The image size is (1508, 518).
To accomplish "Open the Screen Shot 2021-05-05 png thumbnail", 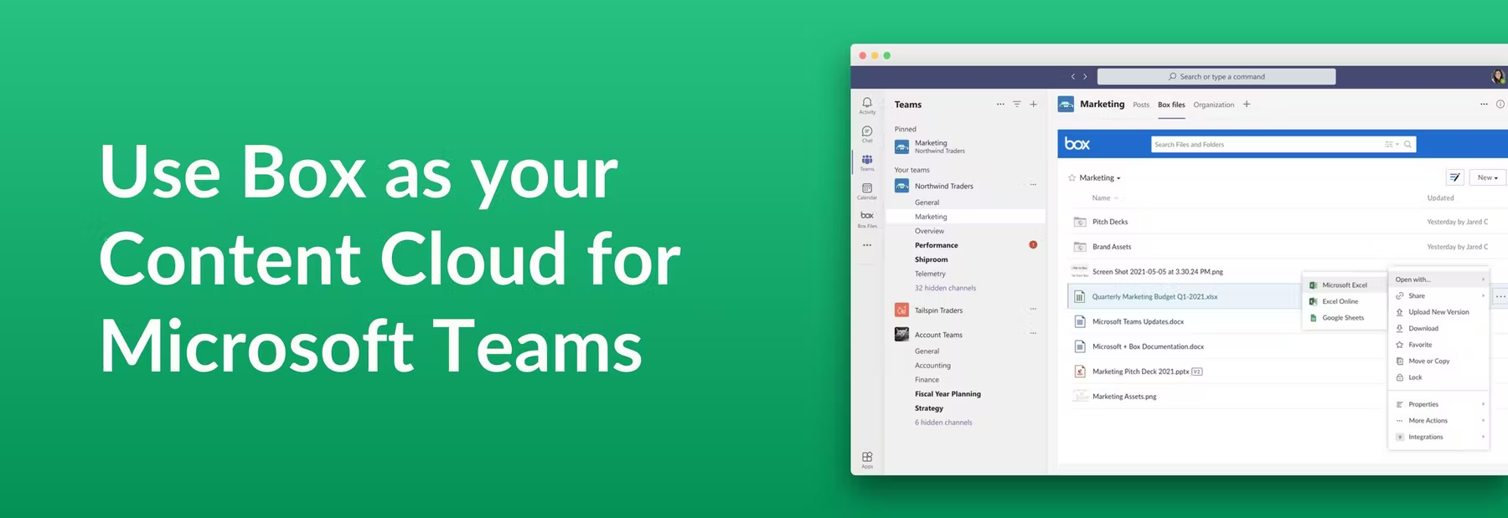I will (1080, 271).
